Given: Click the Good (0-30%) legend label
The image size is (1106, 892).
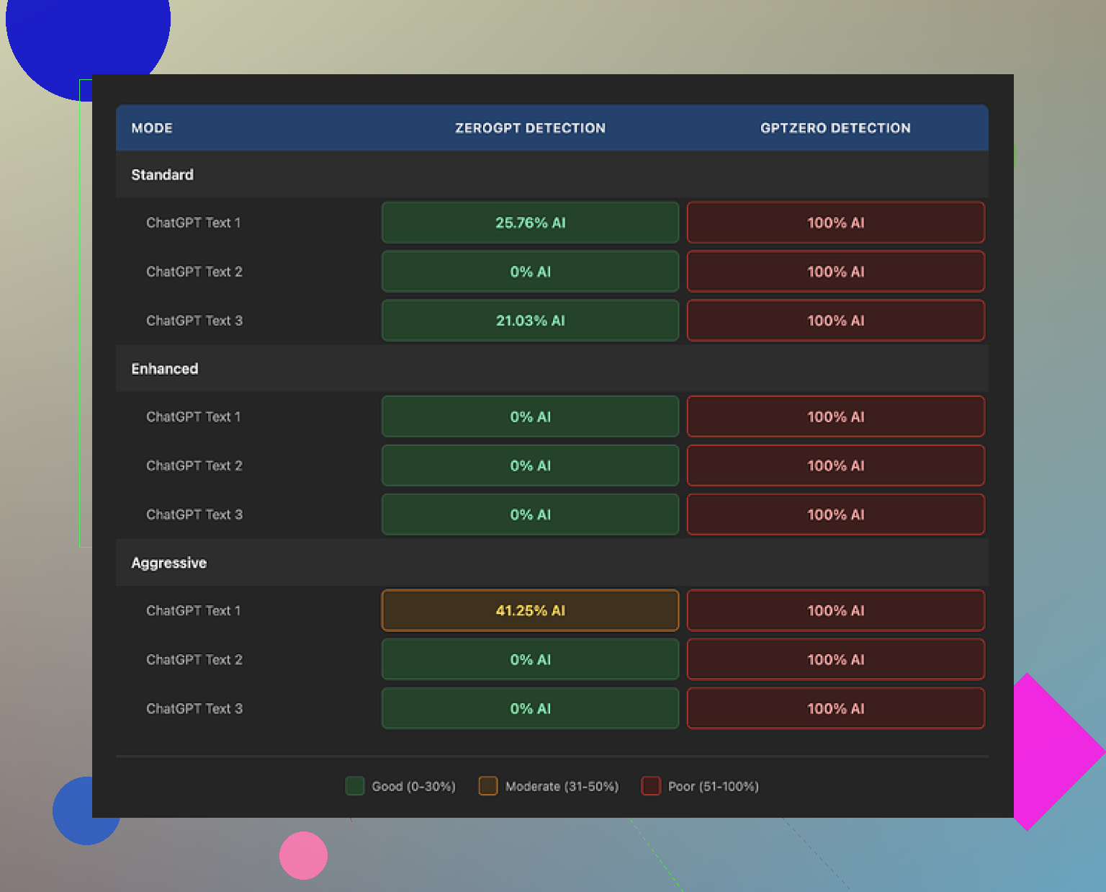Looking at the screenshot, I should coord(413,787).
